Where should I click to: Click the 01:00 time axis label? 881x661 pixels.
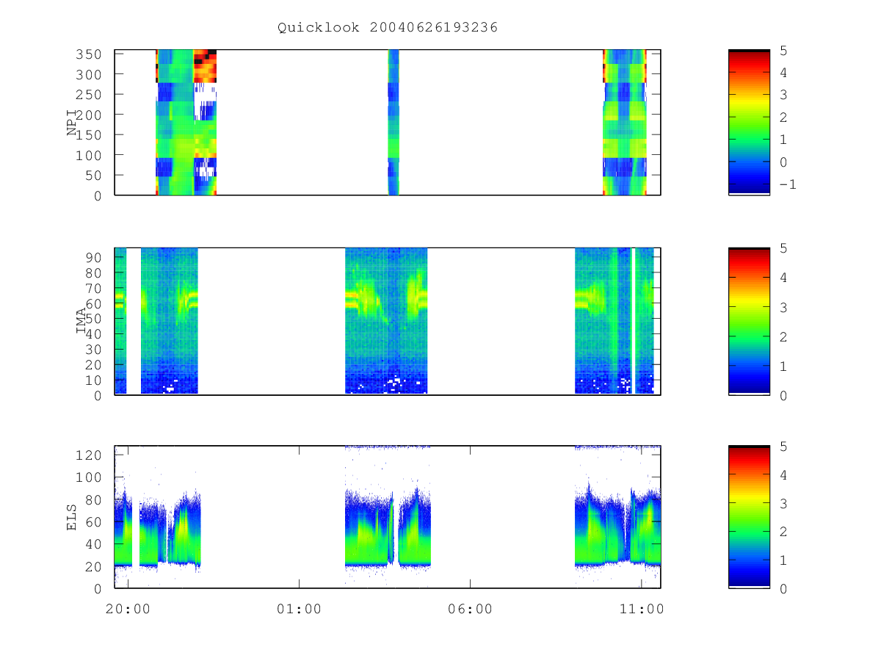tap(299, 609)
